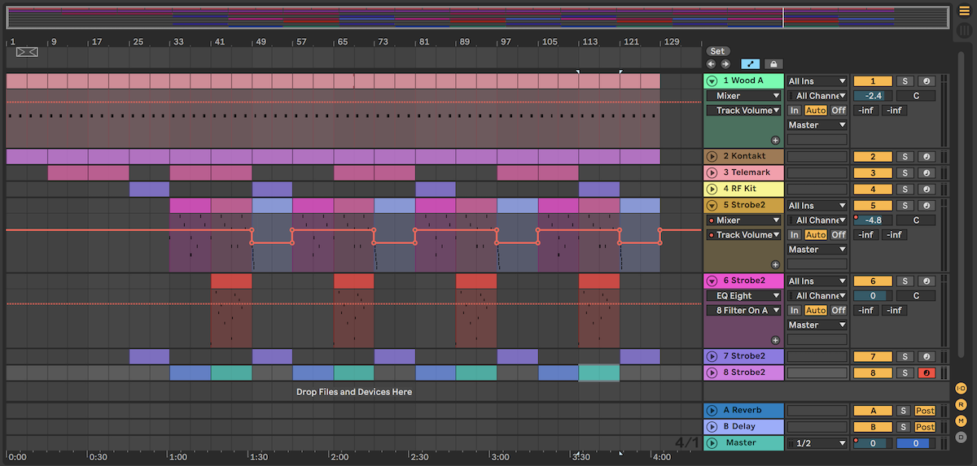Viewport: 977px width, 466px height.
Task: Click the blue Master preview volume field
Action: coord(916,443)
